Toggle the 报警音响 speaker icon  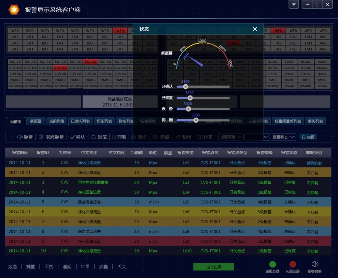pos(315,264)
